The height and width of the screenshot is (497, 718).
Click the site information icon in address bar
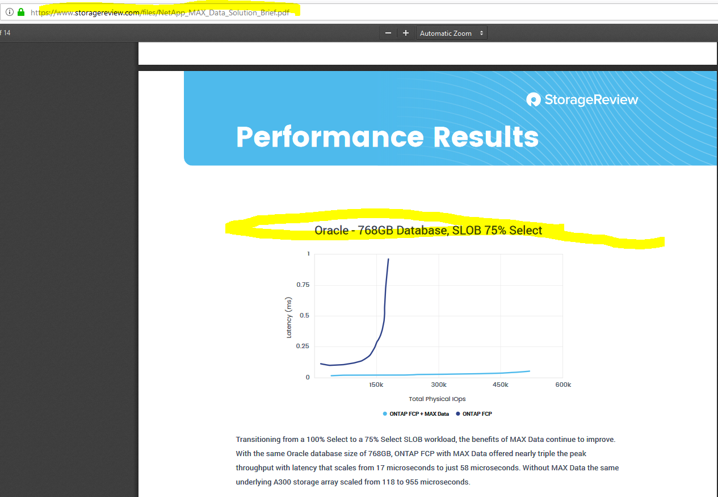pos(10,12)
